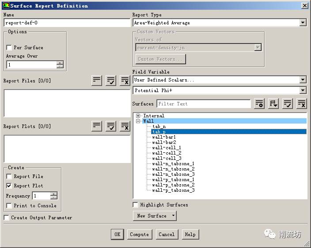Image resolution: width=311 pixels, height=248 pixels.
Task: Select tab_n in the surfaces list
Action: (x=159, y=126)
